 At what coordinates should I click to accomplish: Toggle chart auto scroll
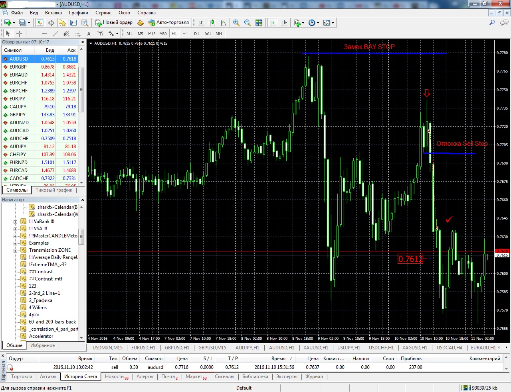coord(273,23)
